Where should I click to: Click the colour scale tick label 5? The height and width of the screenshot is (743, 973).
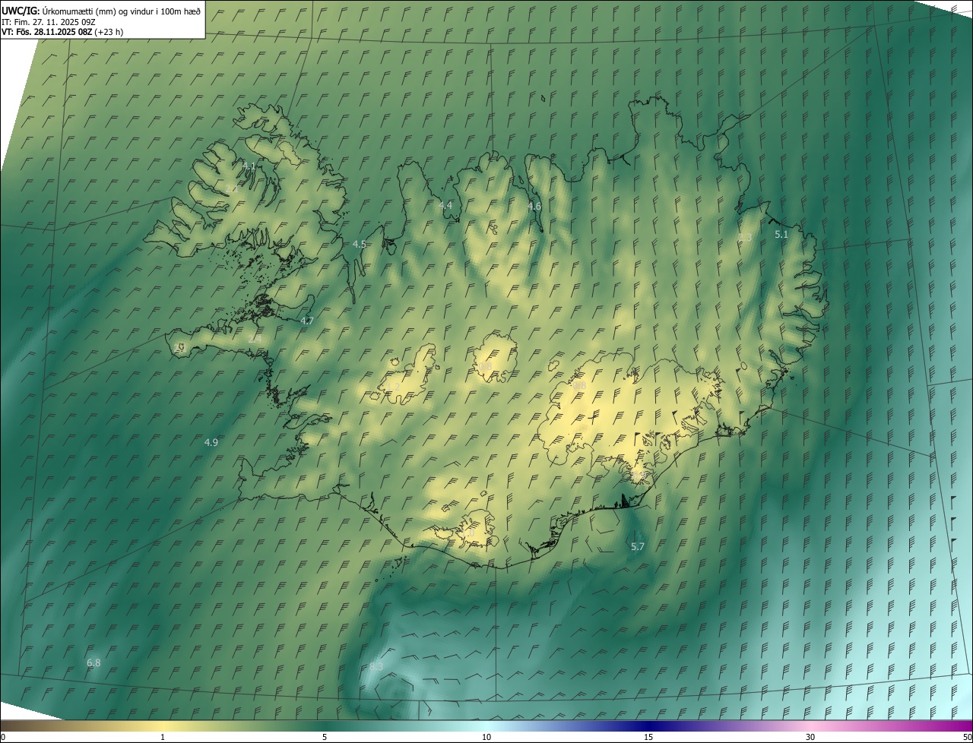325,737
